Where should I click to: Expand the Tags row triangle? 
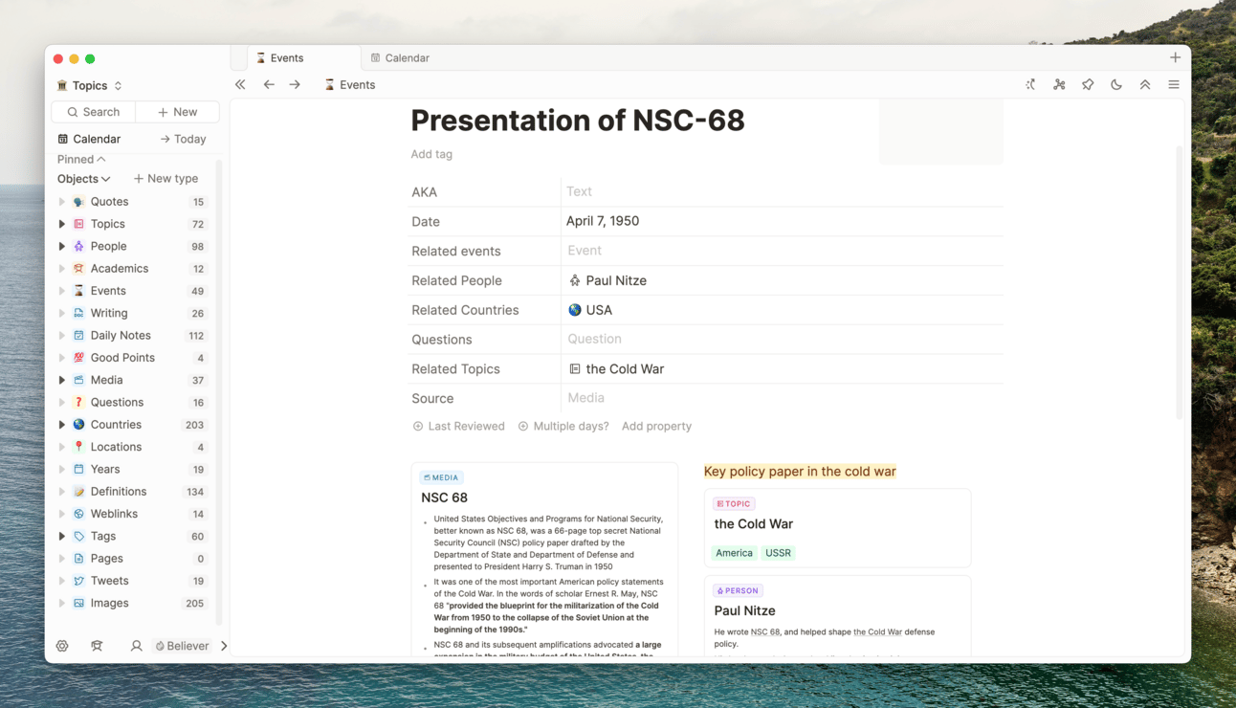coord(62,537)
